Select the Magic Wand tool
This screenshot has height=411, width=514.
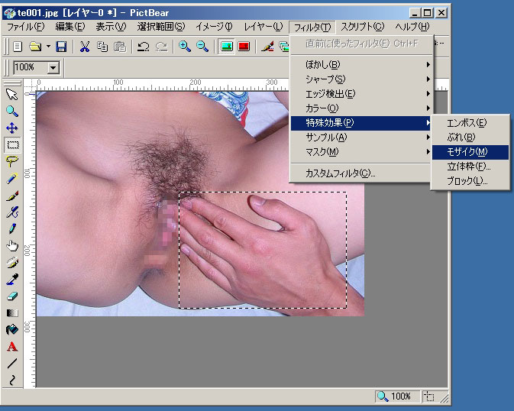coord(12,179)
